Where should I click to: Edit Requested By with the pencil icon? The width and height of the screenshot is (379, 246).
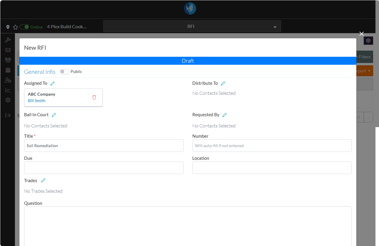(x=225, y=115)
